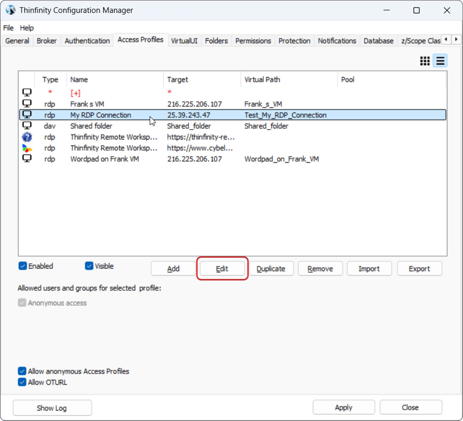
Task: Switch to the General tab
Action: point(17,41)
